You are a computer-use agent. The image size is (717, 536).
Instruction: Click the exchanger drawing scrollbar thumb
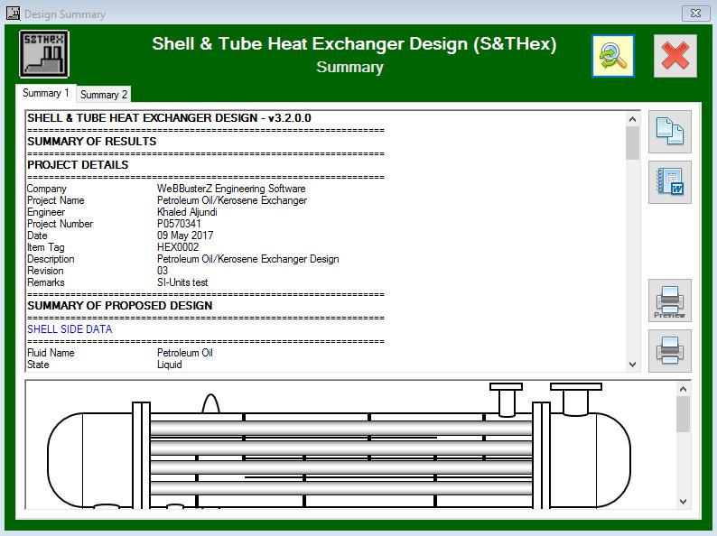click(x=684, y=414)
